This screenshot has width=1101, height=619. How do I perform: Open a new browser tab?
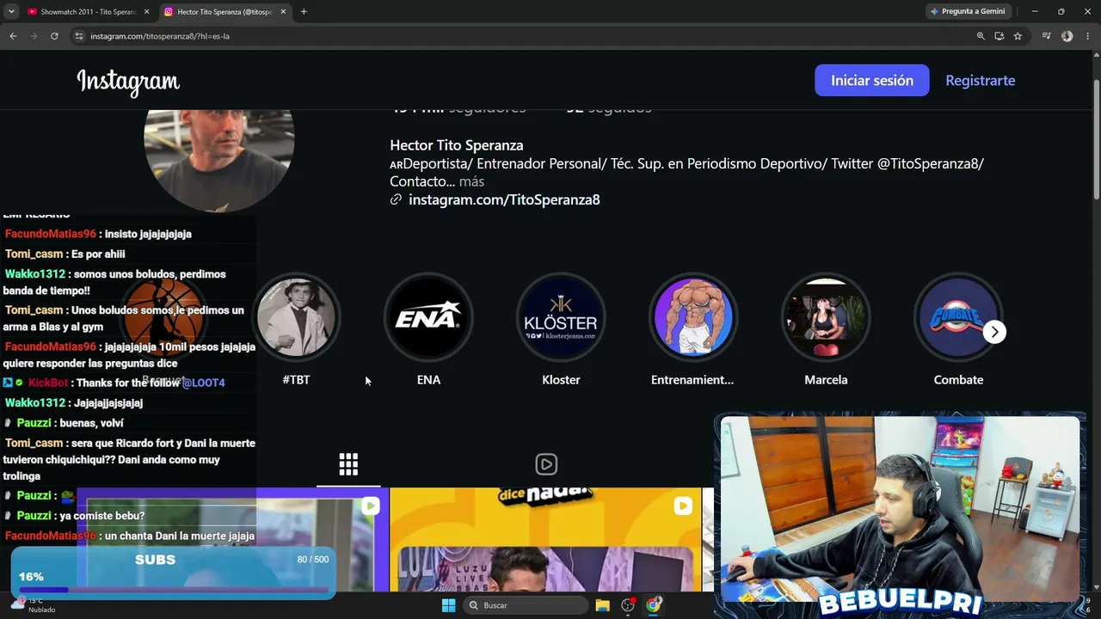304,12
